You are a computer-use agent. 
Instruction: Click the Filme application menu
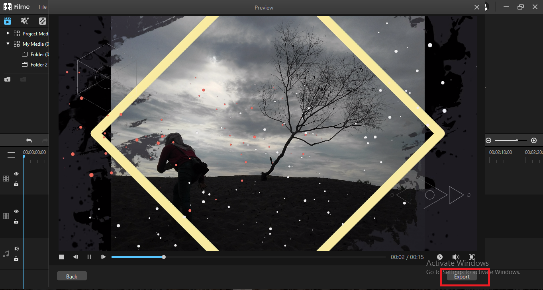tap(17, 6)
